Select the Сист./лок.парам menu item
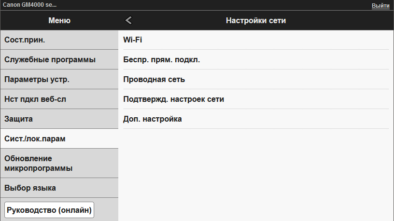394x221 pixels. click(59, 138)
